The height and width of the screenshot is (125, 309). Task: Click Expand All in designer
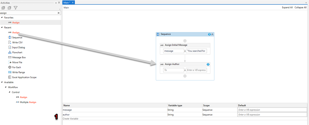tap(287, 8)
